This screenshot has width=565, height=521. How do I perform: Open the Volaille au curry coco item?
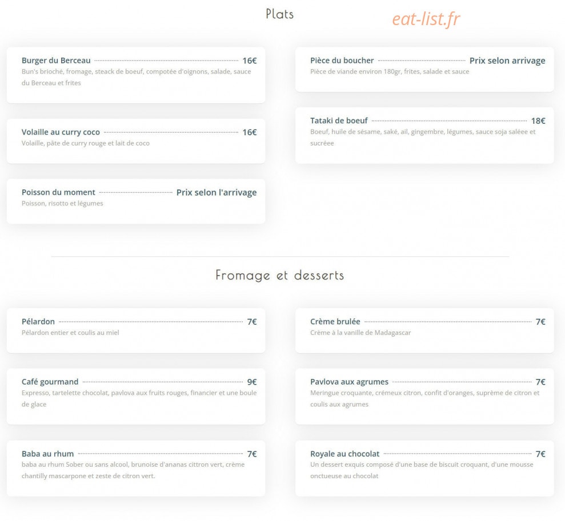pos(136,141)
